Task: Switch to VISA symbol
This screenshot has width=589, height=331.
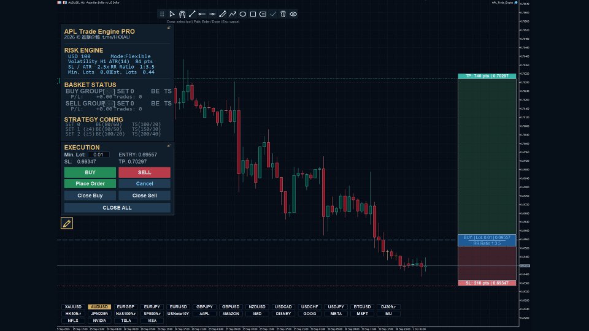Action: [x=152, y=321]
